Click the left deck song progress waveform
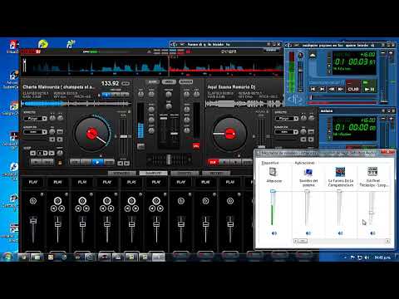The image size is (399, 299). tap(76, 104)
